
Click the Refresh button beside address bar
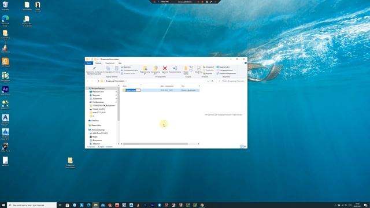[x=212, y=81]
